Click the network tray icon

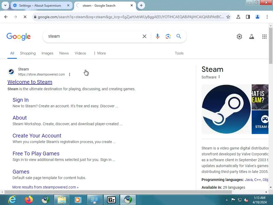[x=240, y=200]
